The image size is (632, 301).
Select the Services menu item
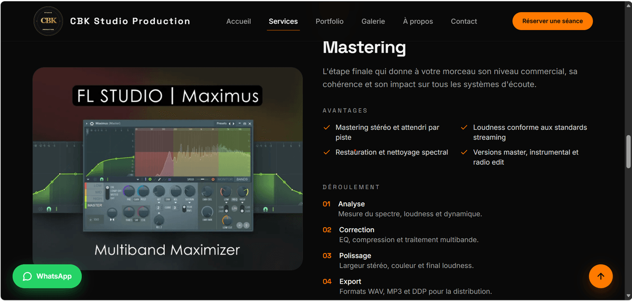(283, 22)
